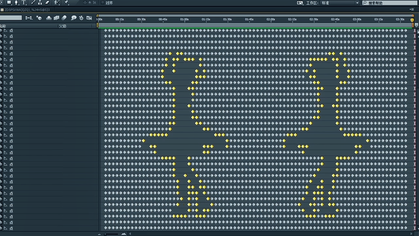Click the work area bar

(x=255, y=25)
